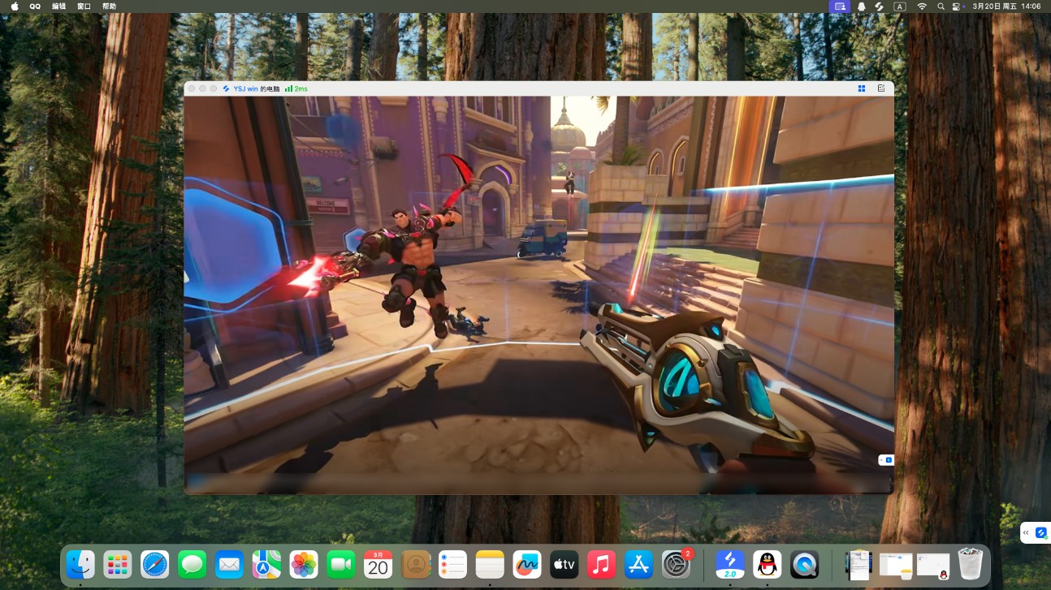Click the blue remote-desktop logo beside YSJ win
1051x590 pixels.
point(227,88)
